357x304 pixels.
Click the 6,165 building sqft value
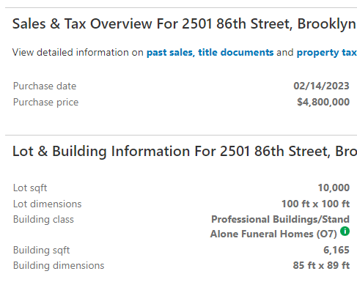point(336,250)
